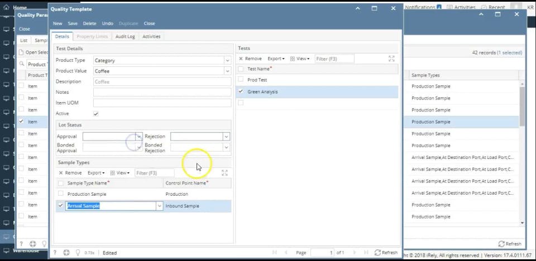
Task: Click the lifebuoy icon in Quality Parameter window footer
Action: click(33, 244)
